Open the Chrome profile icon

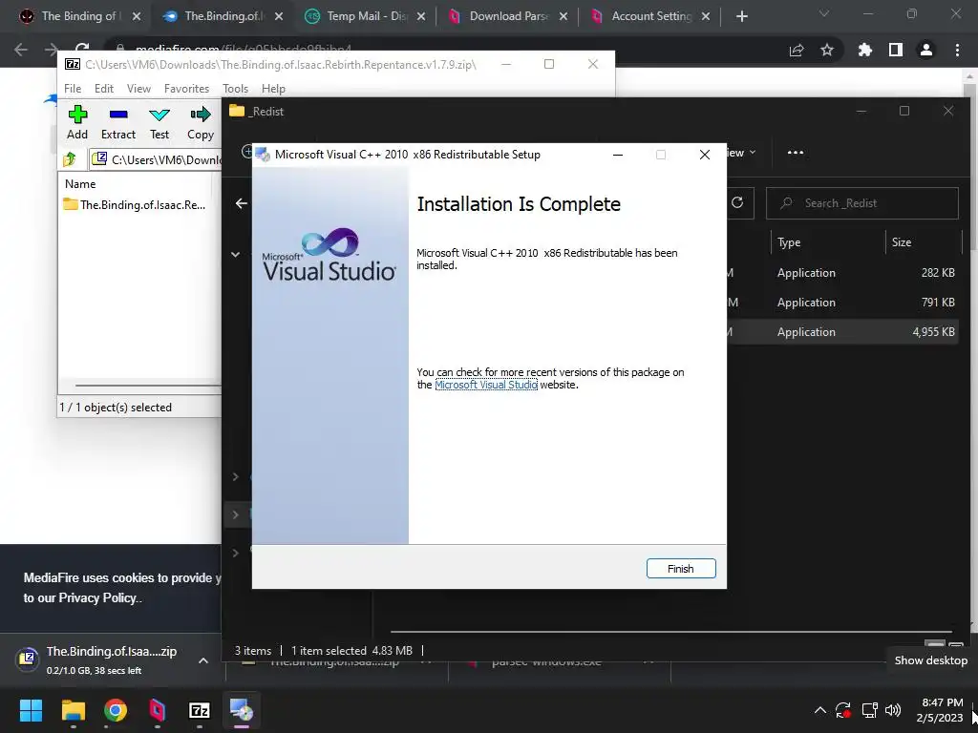click(x=926, y=50)
